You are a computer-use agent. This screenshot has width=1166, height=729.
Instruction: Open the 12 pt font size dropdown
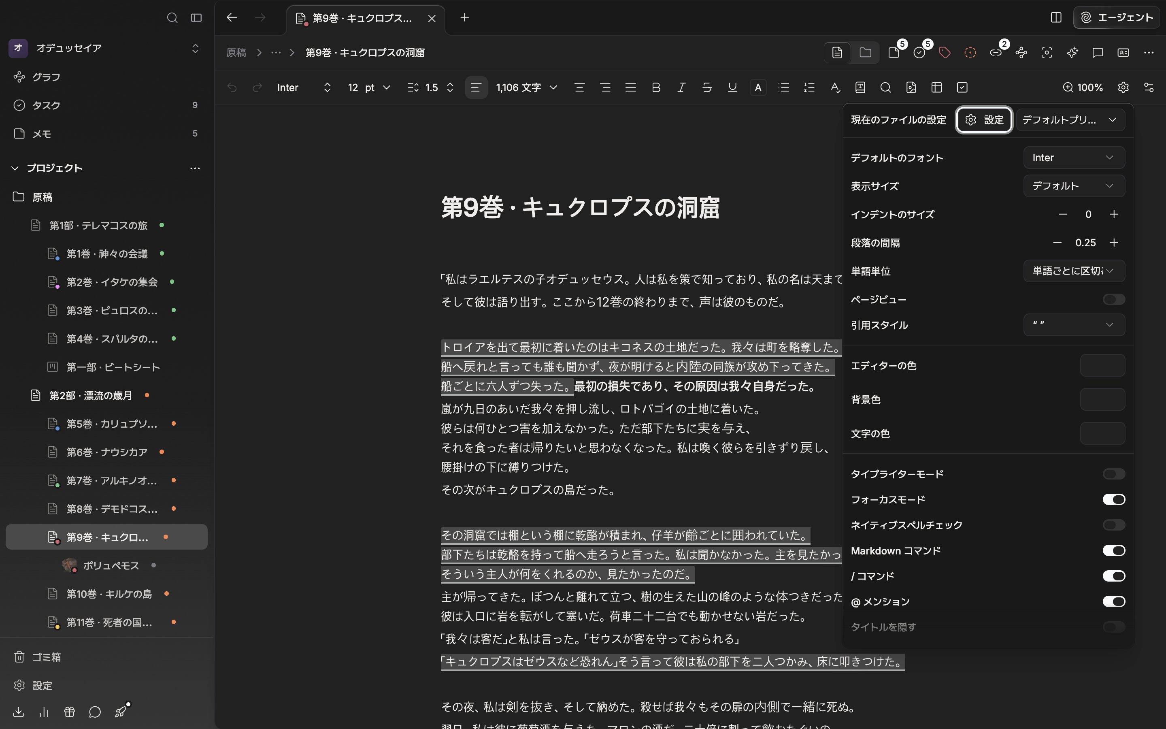pos(368,87)
